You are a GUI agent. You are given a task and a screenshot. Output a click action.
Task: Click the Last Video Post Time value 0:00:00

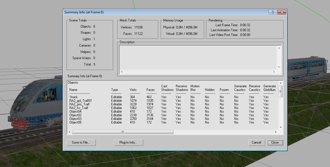(x=245, y=35)
